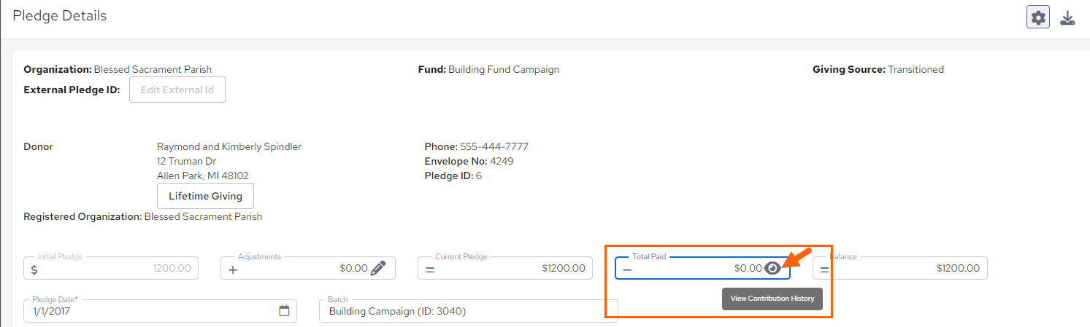Open the Batch Building Campaign field
Screen dimensions: 1090x327
click(467, 311)
